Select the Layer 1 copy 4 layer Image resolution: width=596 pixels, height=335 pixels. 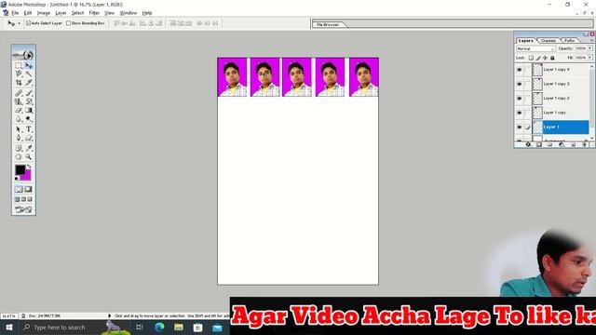[x=561, y=70]
